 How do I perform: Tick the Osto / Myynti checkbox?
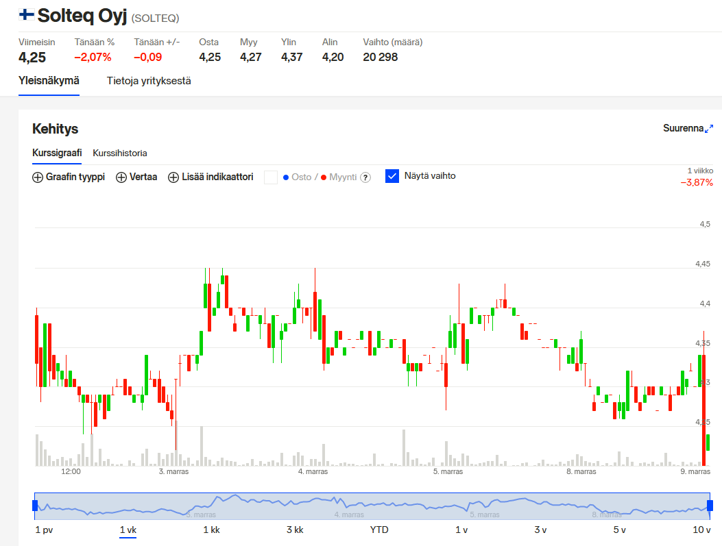tap(271, 177)
